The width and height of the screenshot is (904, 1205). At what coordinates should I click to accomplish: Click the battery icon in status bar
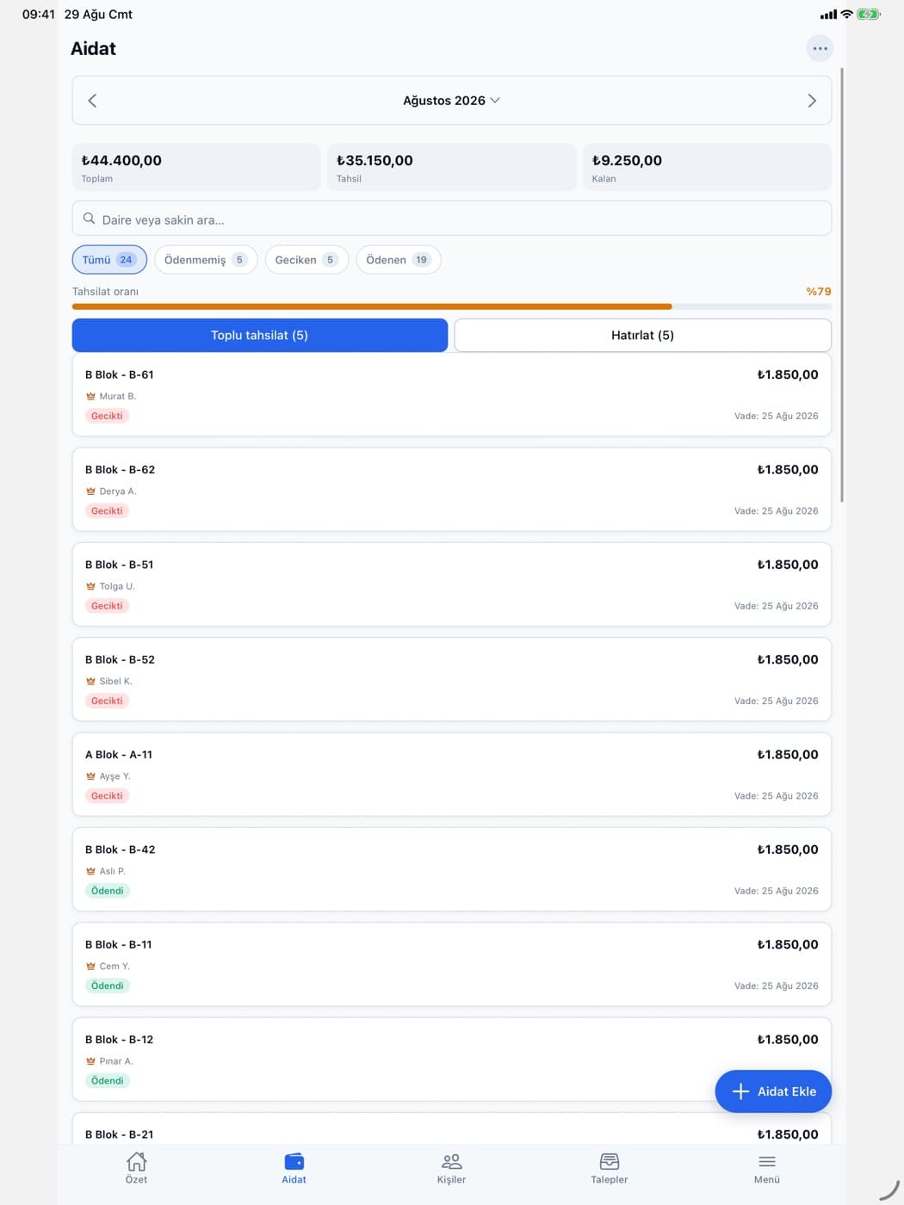pos(868,15)
